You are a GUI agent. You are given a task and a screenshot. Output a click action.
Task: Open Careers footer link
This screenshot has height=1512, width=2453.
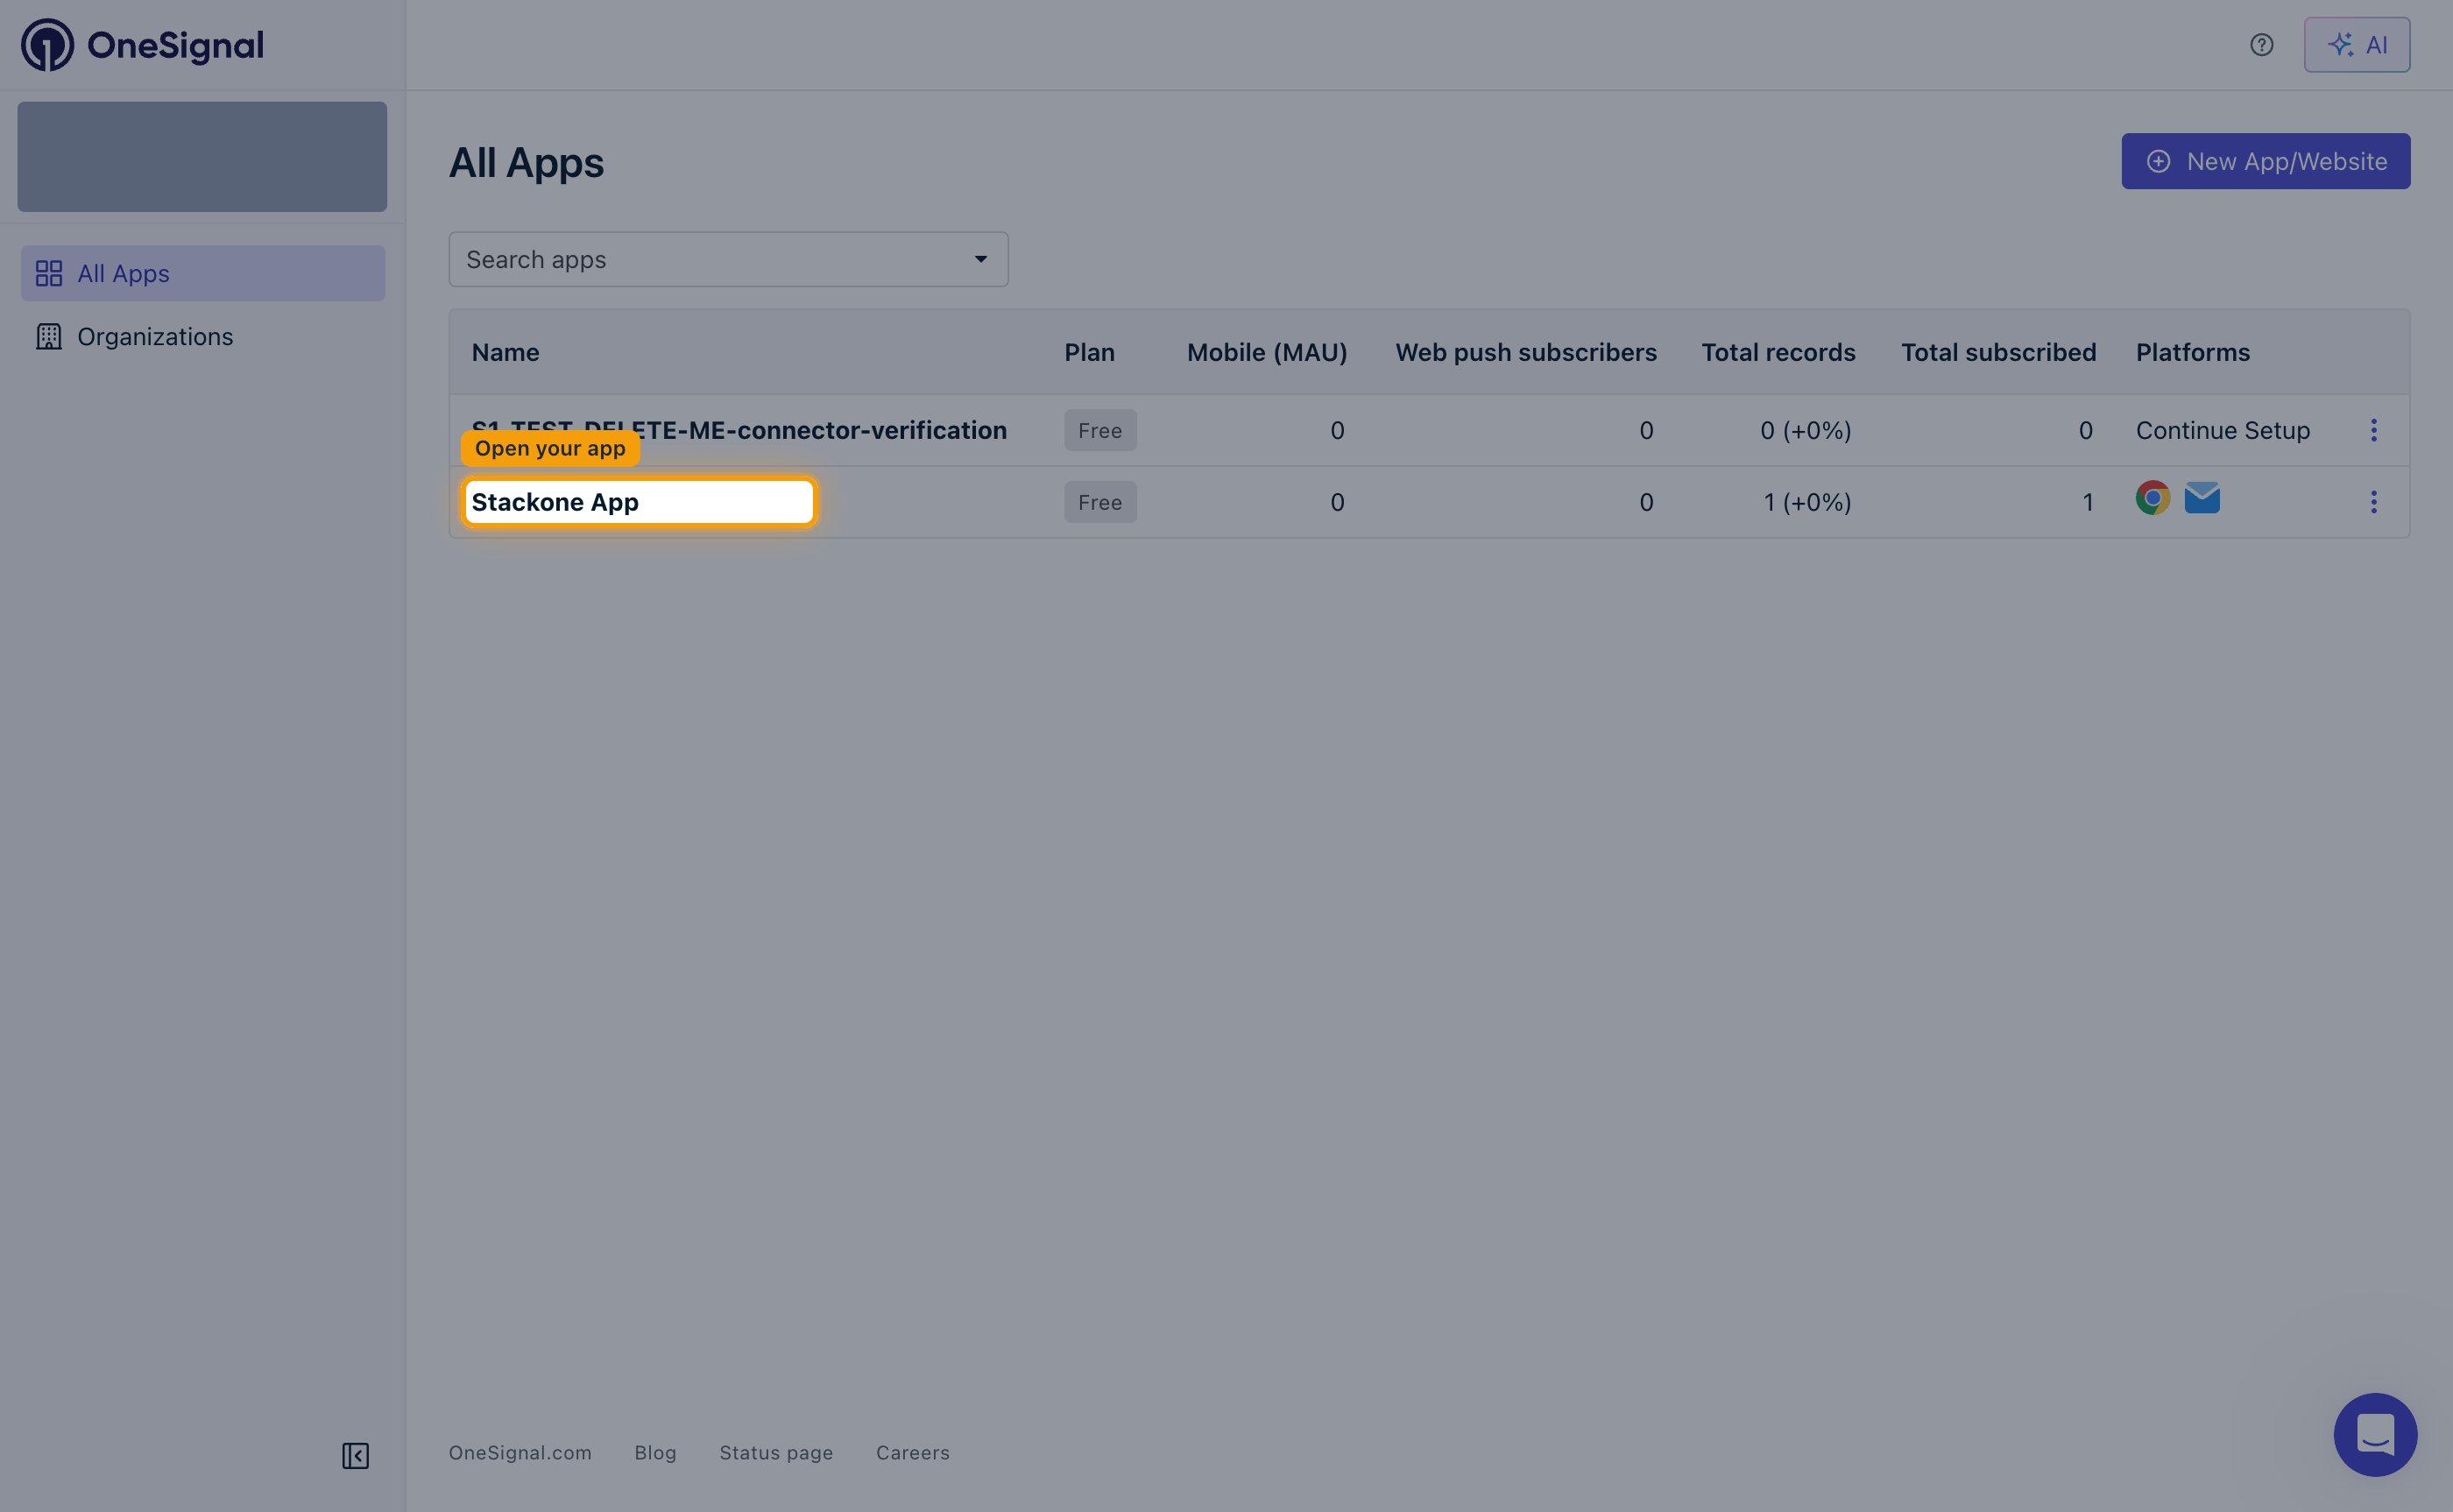(912, 1452)
